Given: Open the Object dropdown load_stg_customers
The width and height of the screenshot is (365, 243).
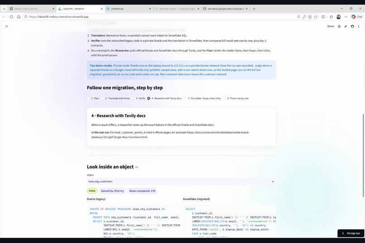Looking at the screenshot, I should 181,181.
